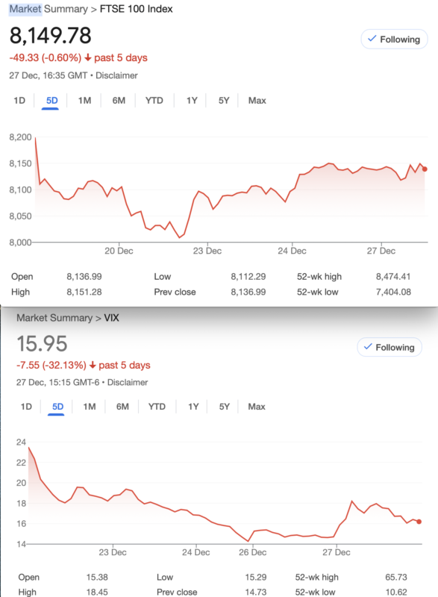
Task: Open the FTSE 100 Disclaimer link
Action: [x=116, y=75]
